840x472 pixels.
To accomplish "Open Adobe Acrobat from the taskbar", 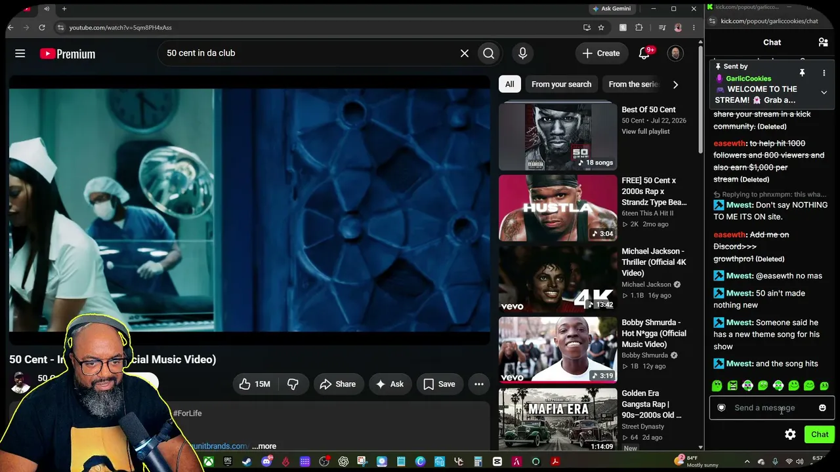I will pos(555,462).
